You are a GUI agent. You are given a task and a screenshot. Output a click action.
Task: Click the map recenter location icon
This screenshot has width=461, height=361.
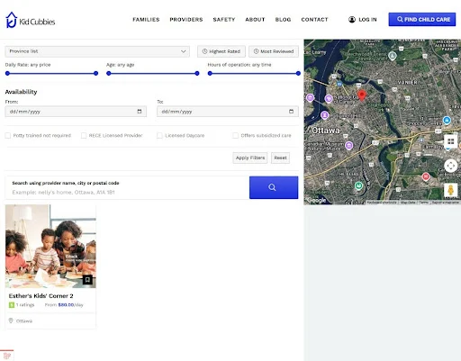tap(450, 166)
